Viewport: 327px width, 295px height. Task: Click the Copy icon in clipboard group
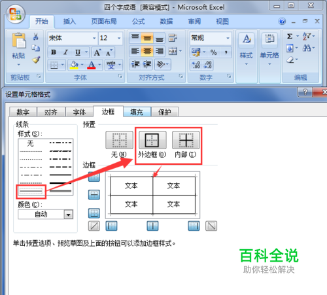tap(36, 48)
